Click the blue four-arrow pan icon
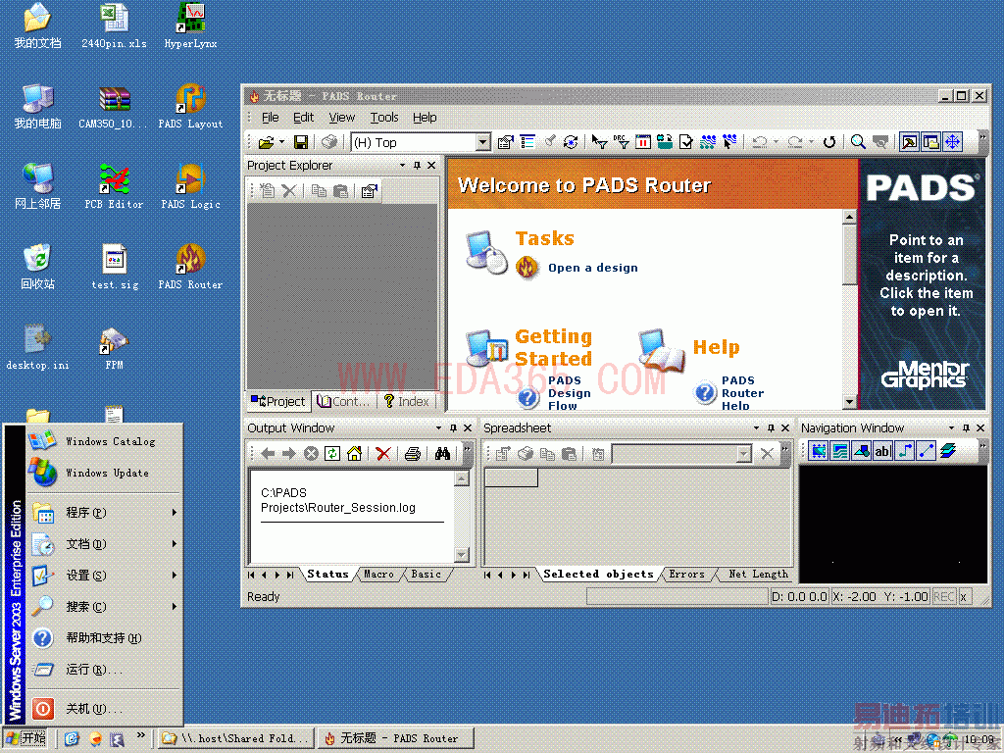The image size is (1004, 753). [x=953, y=142]
